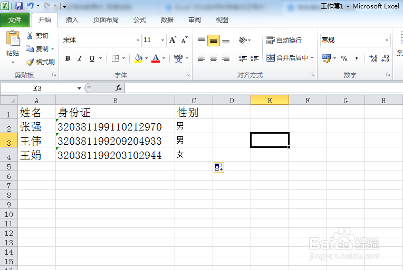Set top vertical alignment
403x270 pixels.
coord(201,40)
